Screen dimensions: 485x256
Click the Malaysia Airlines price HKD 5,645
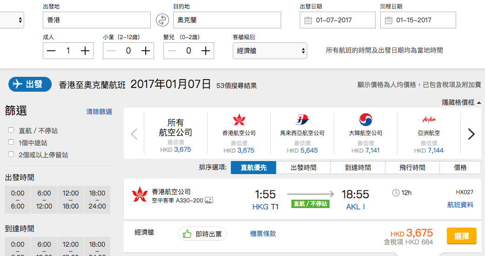tap(302, 150)
